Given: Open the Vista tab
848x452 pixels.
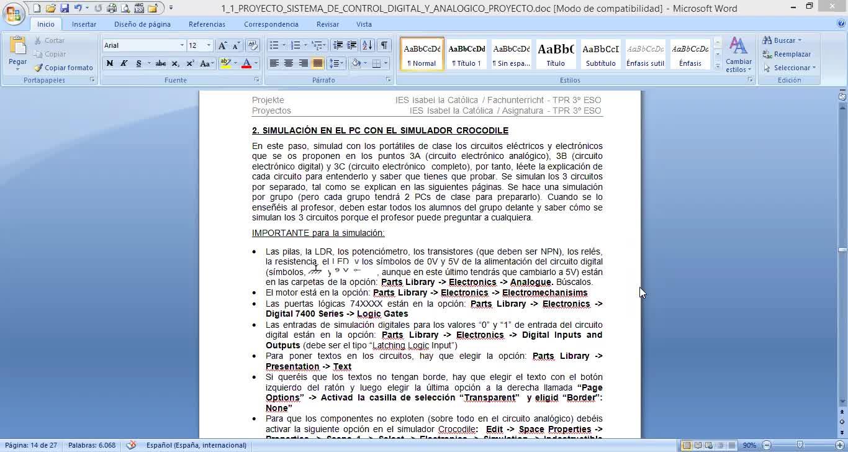Looking at the screenshot, I should coord(364,24).
